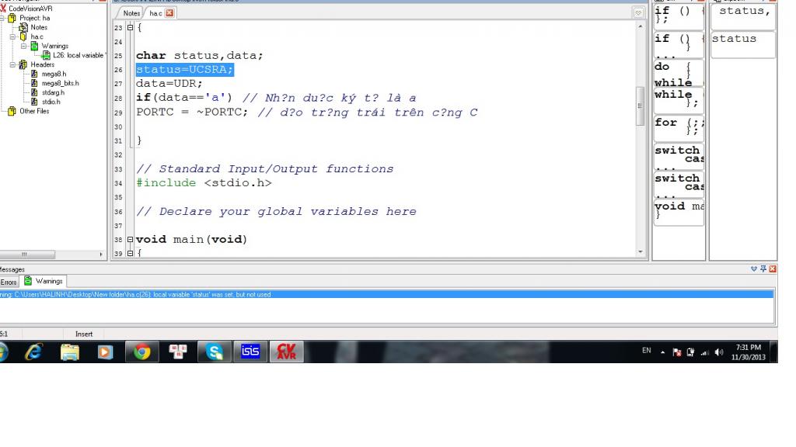This screenshot has width=796, height=447.
Task: Open mega8_bits.h header in tree
Action: point(60,83)
